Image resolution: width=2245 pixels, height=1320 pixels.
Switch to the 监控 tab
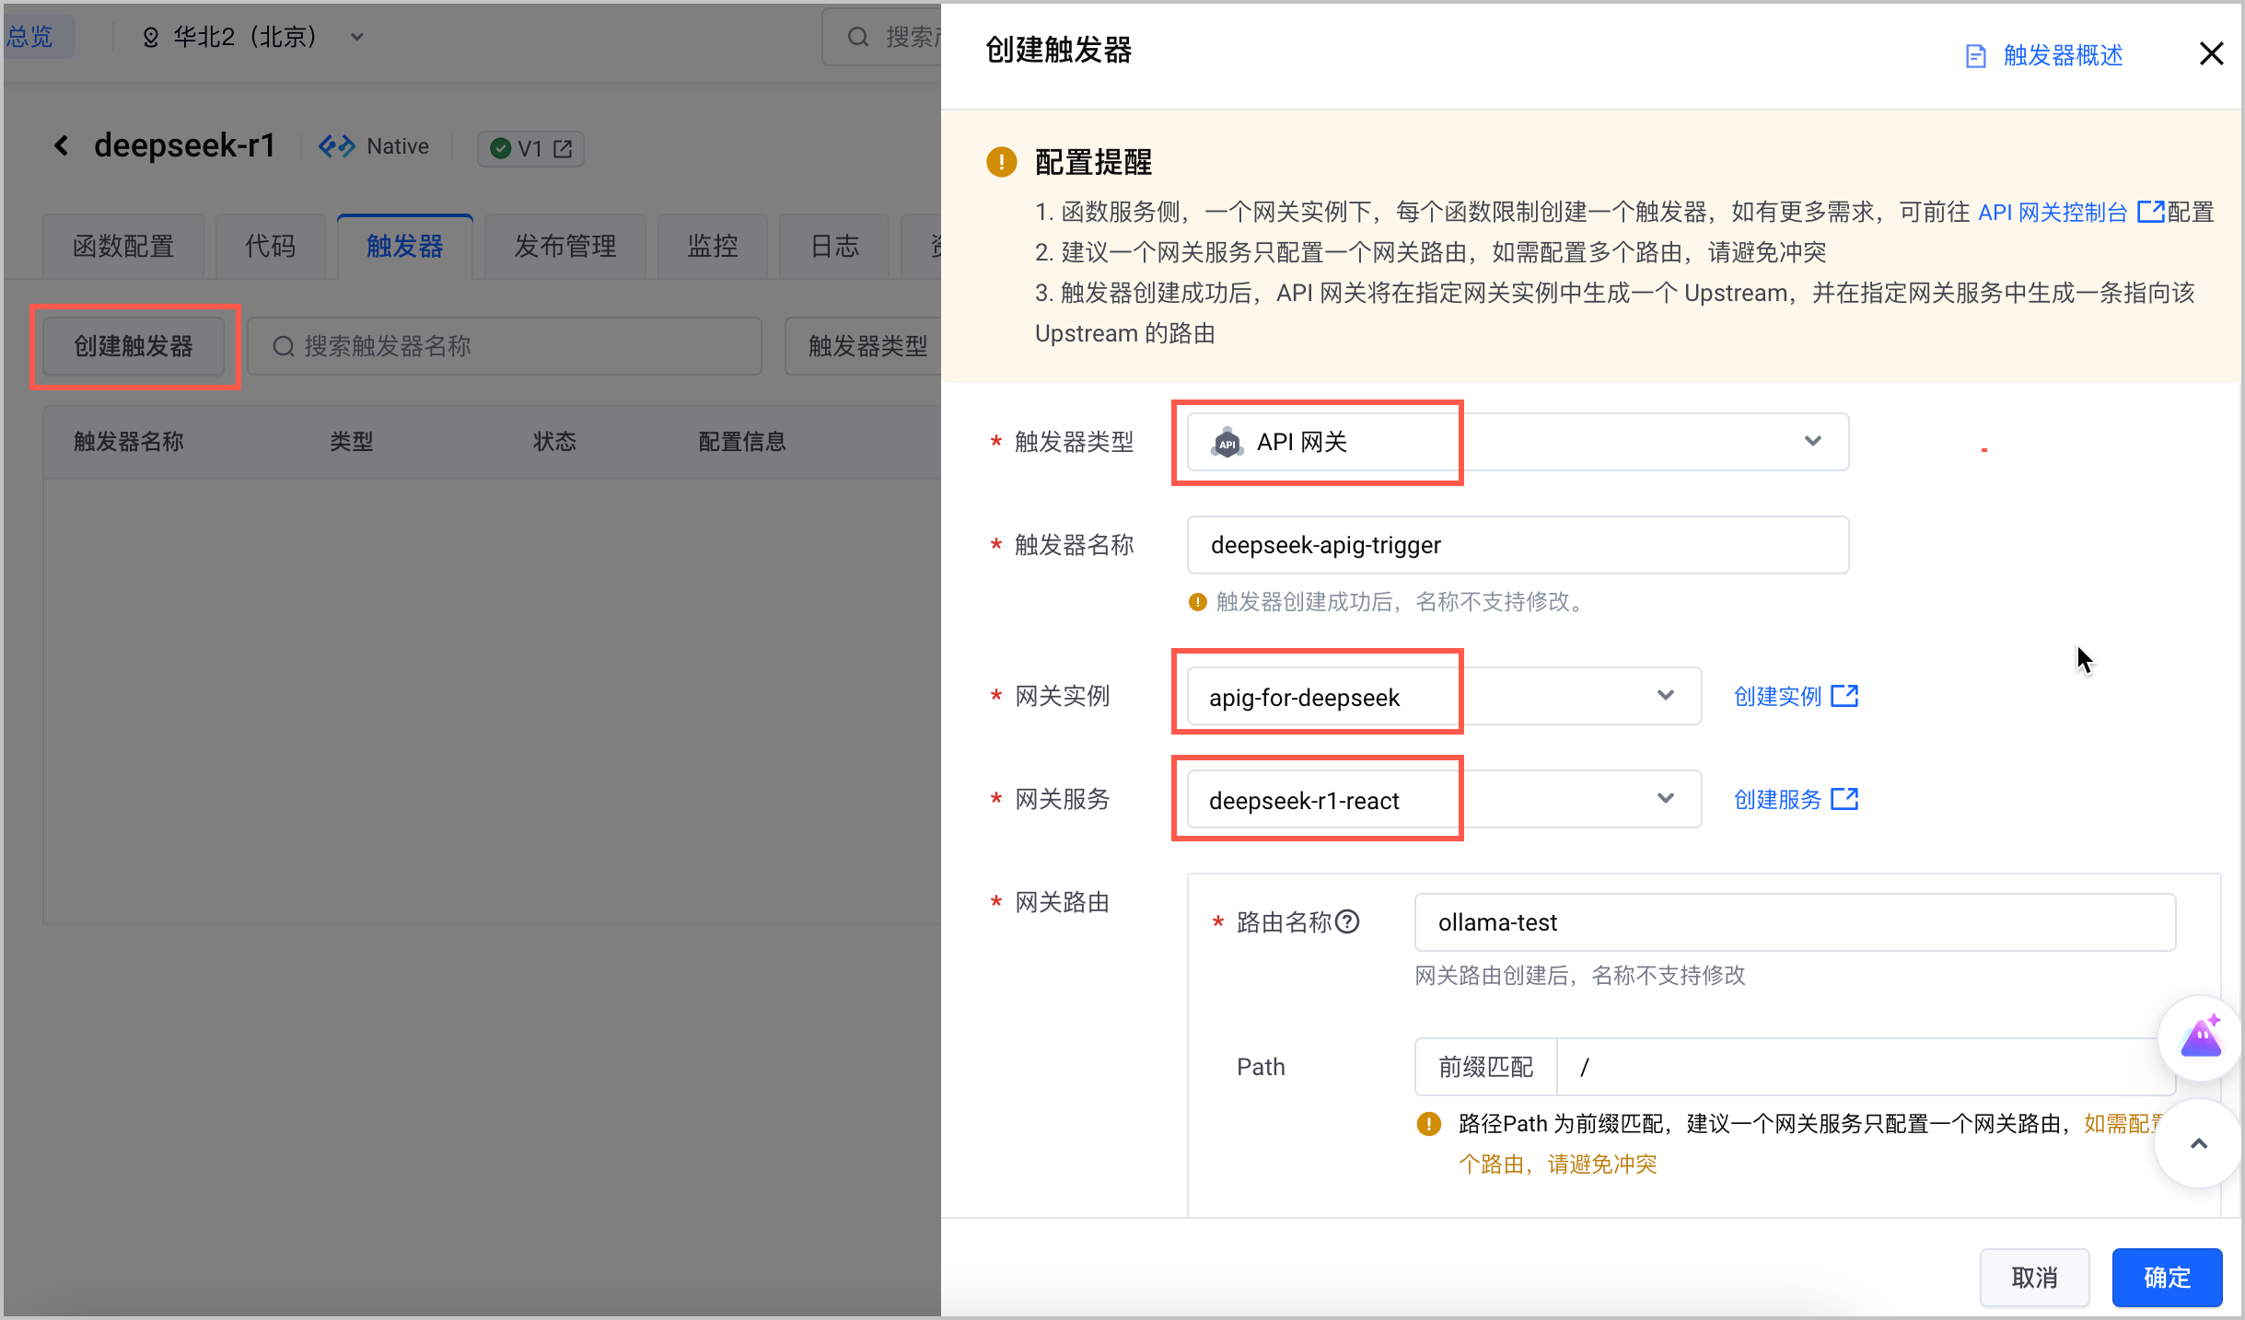coord(713,246)
